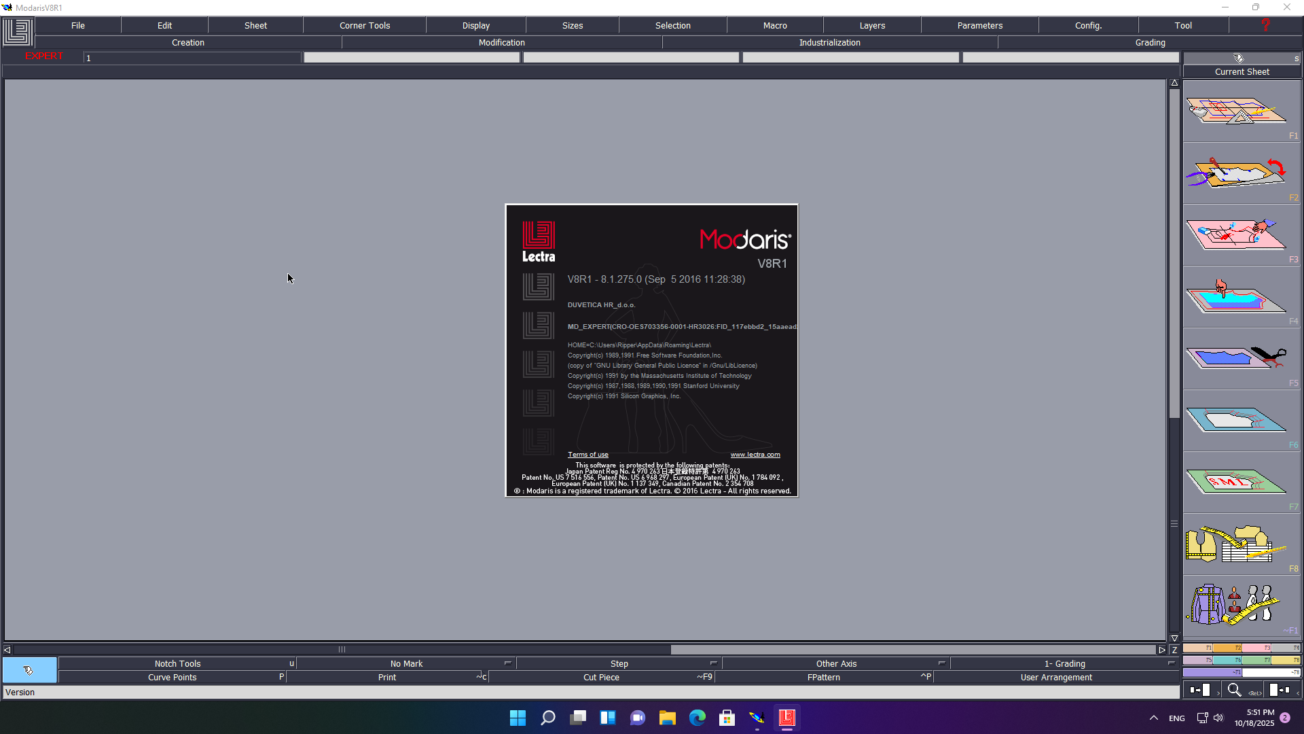
Task: Toggle the Curve Points option
Action: 173,678
